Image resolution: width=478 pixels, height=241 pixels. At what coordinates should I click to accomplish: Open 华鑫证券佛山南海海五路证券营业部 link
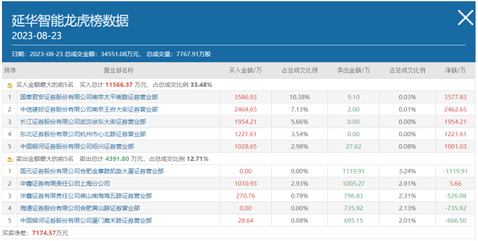pyautogui.click(x=86, y=196)
